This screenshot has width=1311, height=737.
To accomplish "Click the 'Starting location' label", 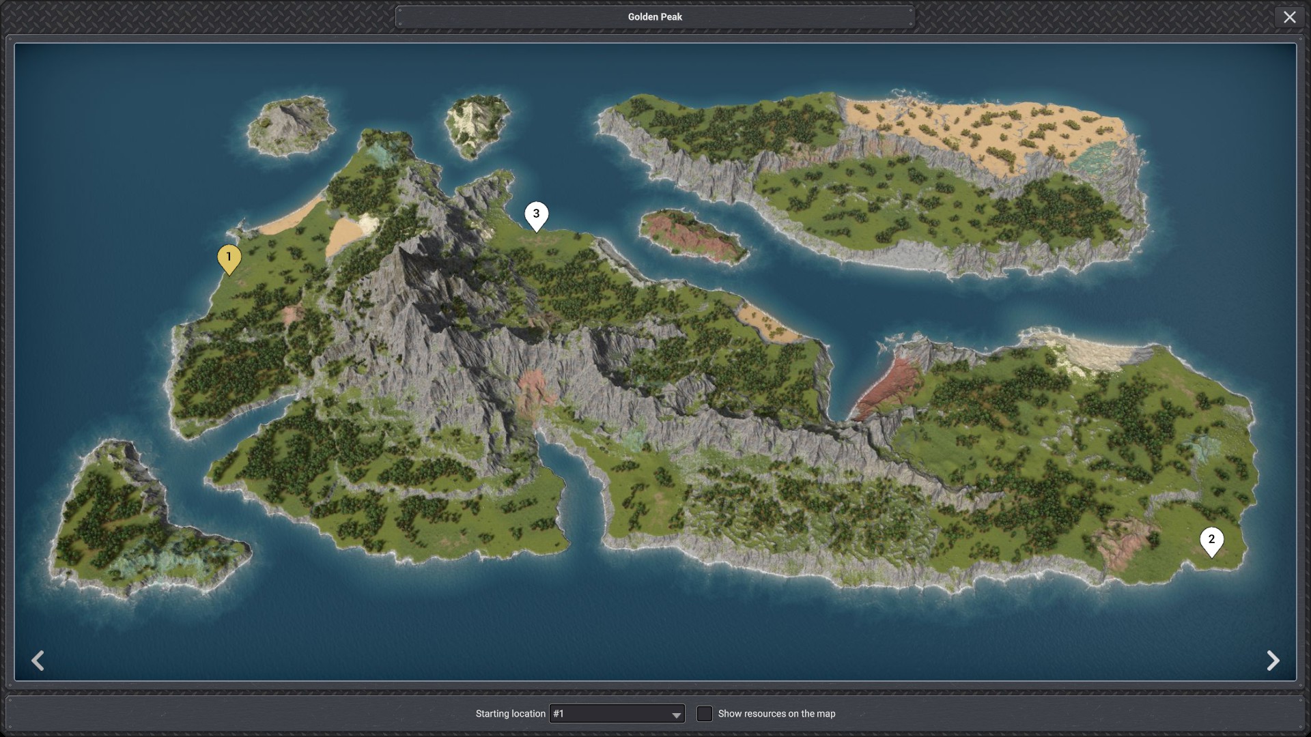I will click(510, 714).
